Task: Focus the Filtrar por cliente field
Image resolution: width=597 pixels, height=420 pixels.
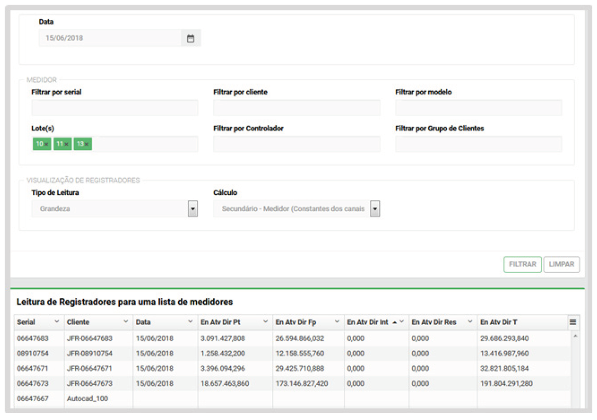Action: coord(296,108)
